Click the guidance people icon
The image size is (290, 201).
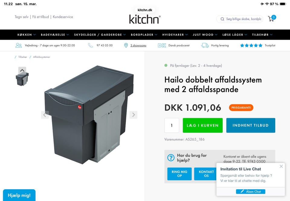(19, 46)
